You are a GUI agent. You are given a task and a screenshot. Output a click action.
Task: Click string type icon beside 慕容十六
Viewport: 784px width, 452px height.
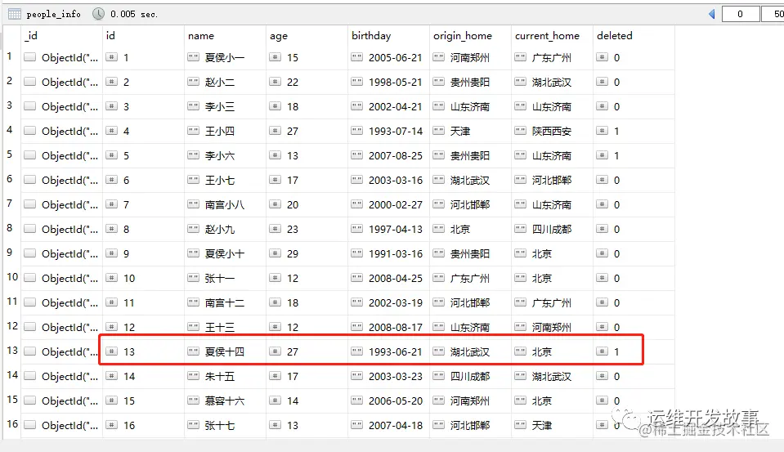[x=194, y=400]
